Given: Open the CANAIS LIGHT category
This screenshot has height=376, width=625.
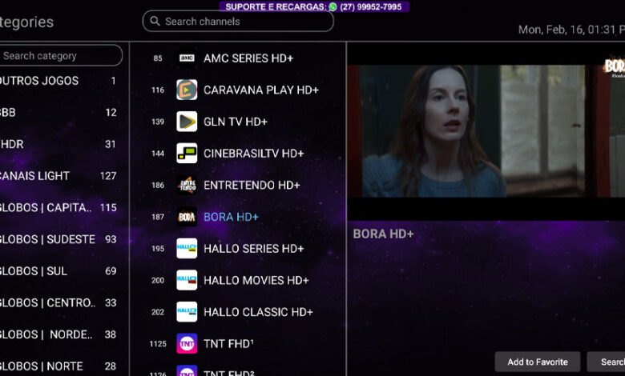Looking at the screenshot, I should [x=60, y=176].
